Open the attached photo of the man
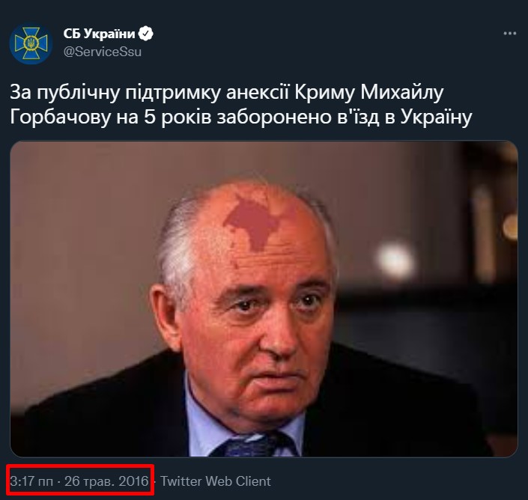The image size is (528, 500). (264, 299)
